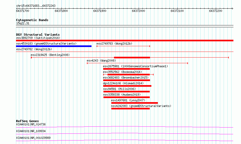Click the right arrowhead of the ruler
This screenshot has width=241, height=144.
coord(232,8)
